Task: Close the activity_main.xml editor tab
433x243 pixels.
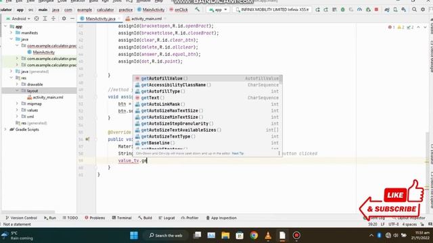Action: pyautogui.click(x=165, y=19)
